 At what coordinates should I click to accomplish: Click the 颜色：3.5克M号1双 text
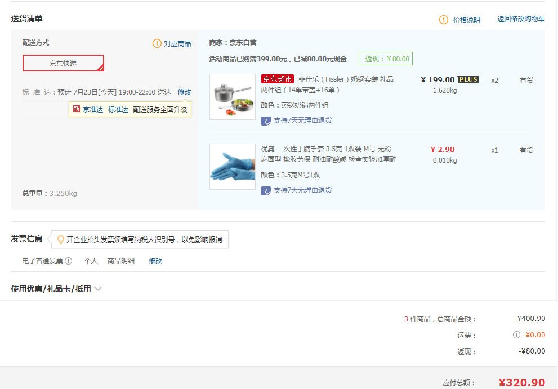coord(291,175)
